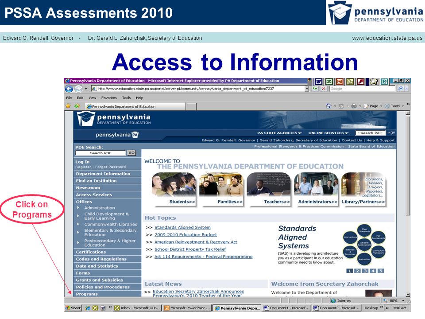The width and height of the screenshot is (425, 319).
Task: Open the folder icon in Office shortcut bar
Action: click(x=374, y=82)
